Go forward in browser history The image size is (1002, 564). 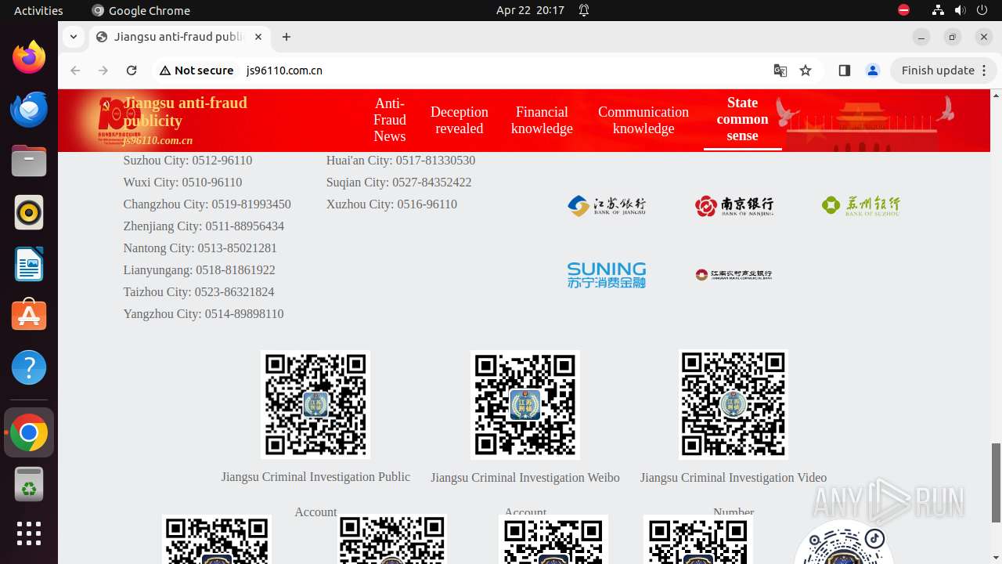pyautogui.click(x=103, y=70)
